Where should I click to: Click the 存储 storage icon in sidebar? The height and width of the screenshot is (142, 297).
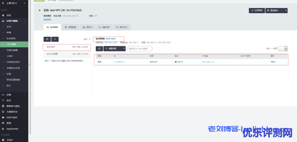point(3,95)
